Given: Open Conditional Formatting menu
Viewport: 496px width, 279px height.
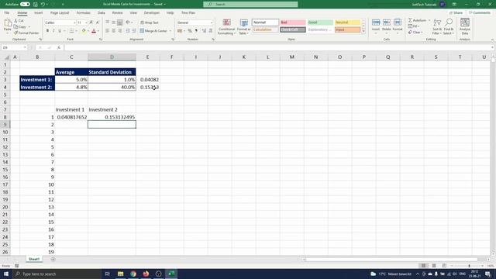Looking at the screenshot, I should coord(226,27).
